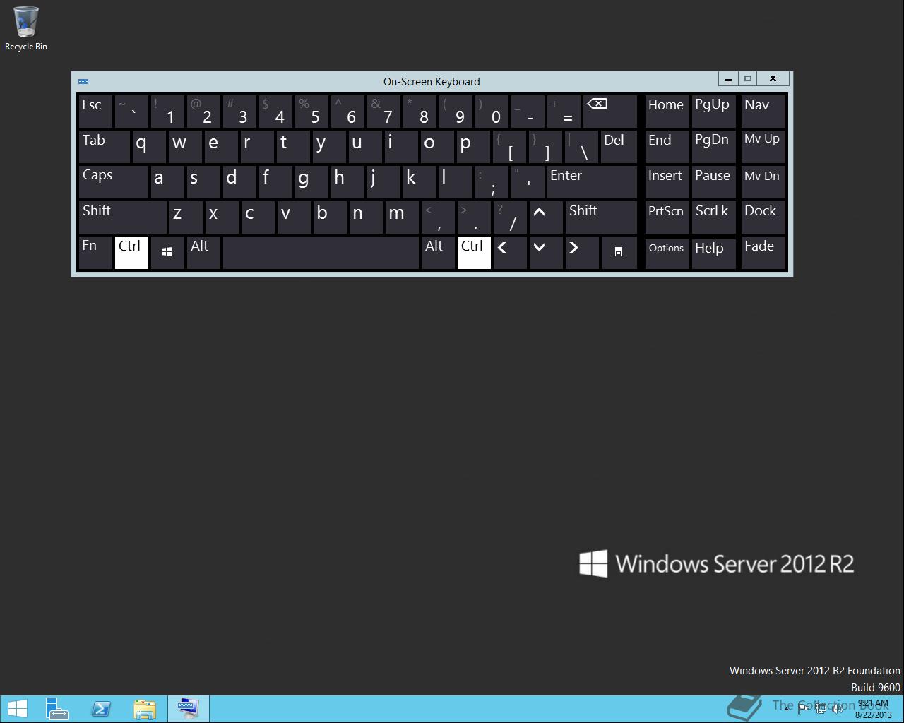
Task: Click the left bracket key
Action: pos(510,147)
